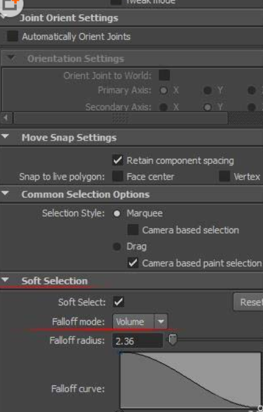Uncheck Camera based paint selection

133,263
